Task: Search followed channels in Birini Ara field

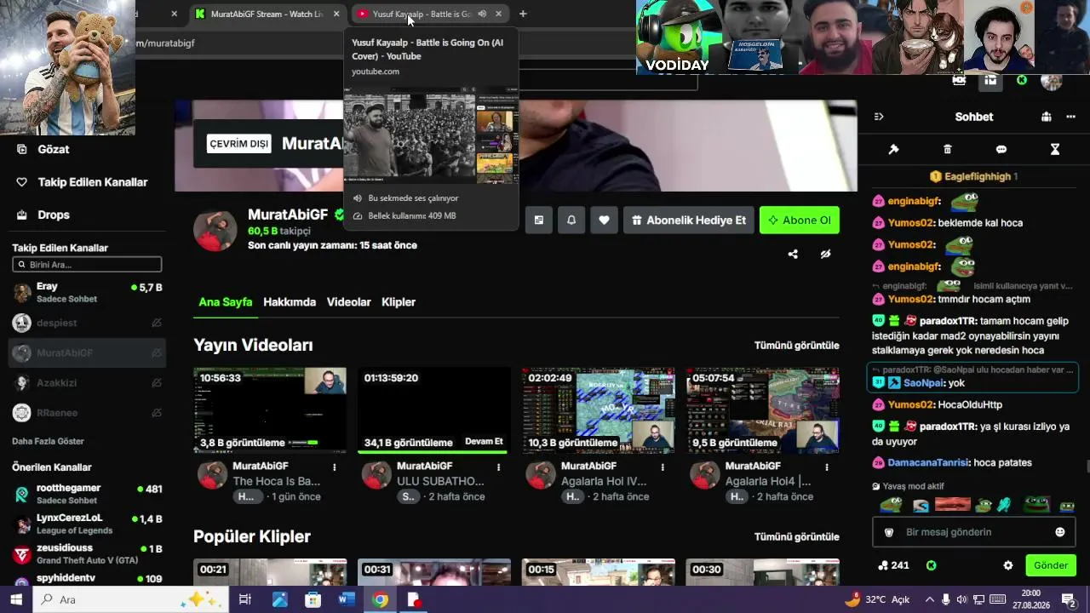Action: (87, 265)
